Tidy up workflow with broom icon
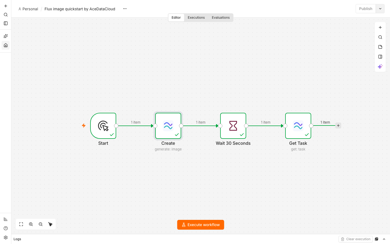The width and height of the screenshot is (390, 244). (x=50, y=224)
